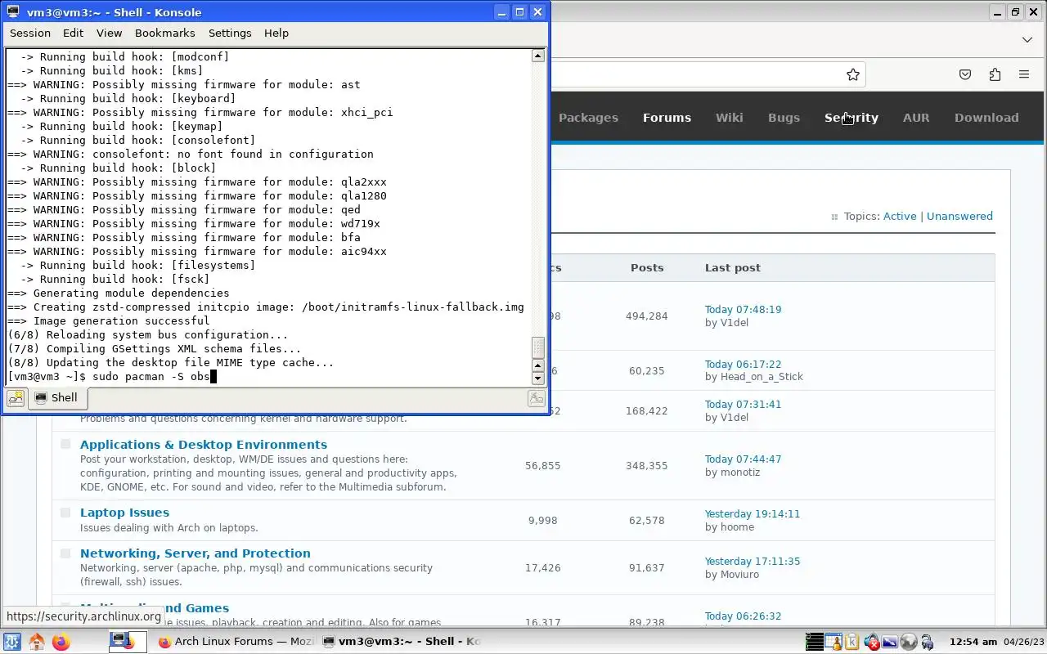Open the Firefox hamburger application menu

1024,74
